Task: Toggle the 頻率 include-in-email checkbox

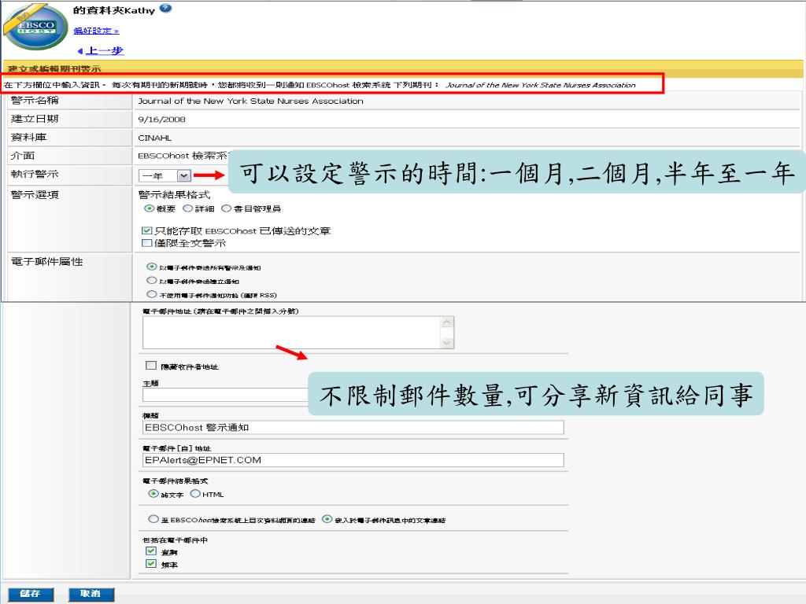Action: (150, 563)
